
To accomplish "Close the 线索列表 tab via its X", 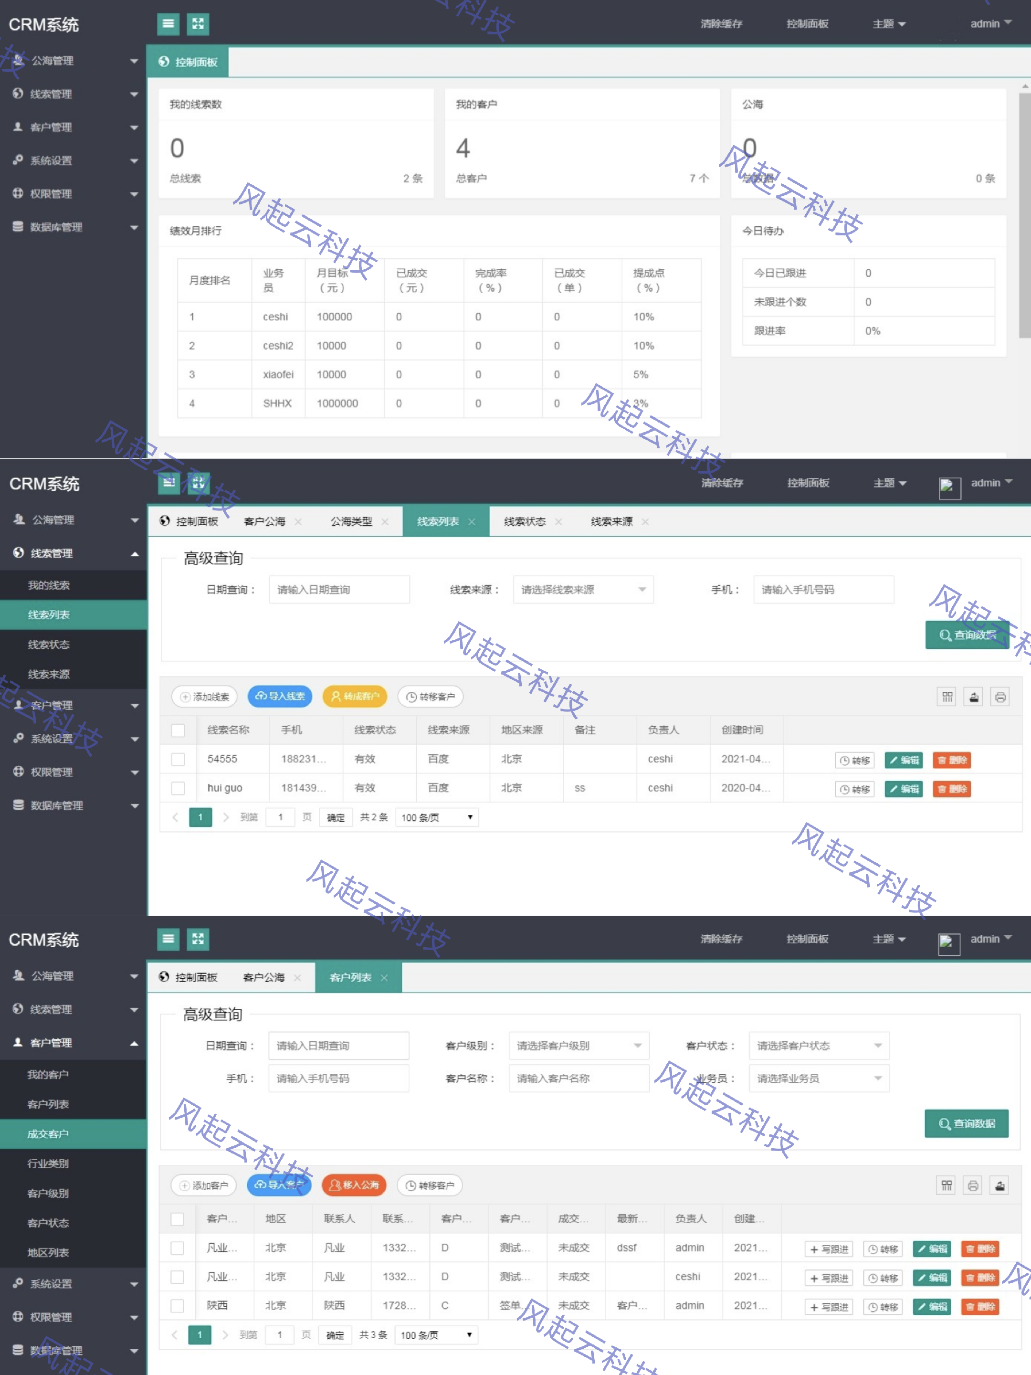I will (472, 521).
